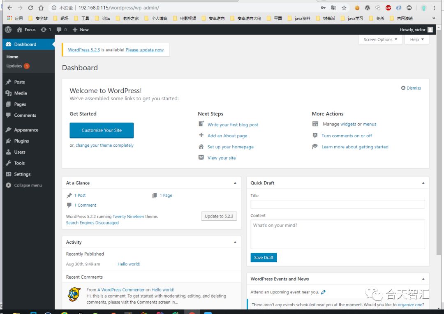444x314 pixels.
Task: Go back using browser back arrow
Action: tap(9, 8)
